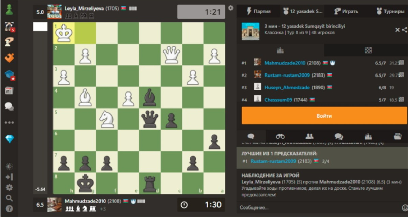Open the newspaper News icon in sidebar
The width and height of the screenshot is (408, 217).
(9, 90)
